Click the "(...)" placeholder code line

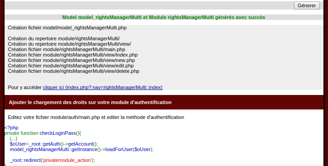tap(14, 138)
